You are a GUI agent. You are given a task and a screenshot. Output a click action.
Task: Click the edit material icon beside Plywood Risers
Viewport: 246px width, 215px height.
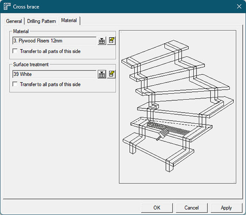111,41
